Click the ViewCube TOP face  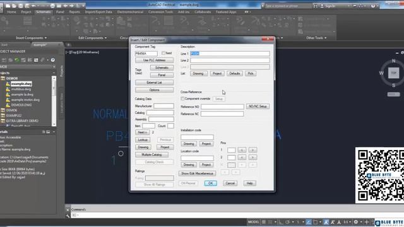(x=393, y=73)
